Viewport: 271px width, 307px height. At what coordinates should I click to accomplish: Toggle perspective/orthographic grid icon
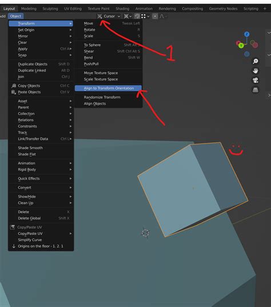(x=256, y=90)
